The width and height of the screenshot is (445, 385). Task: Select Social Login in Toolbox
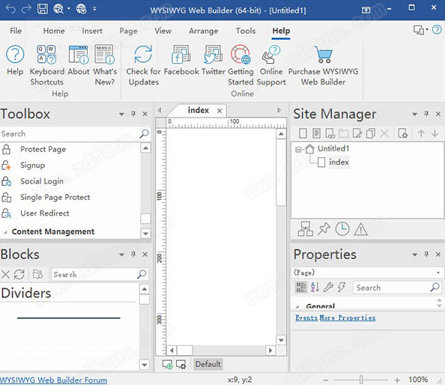[42, 181]
